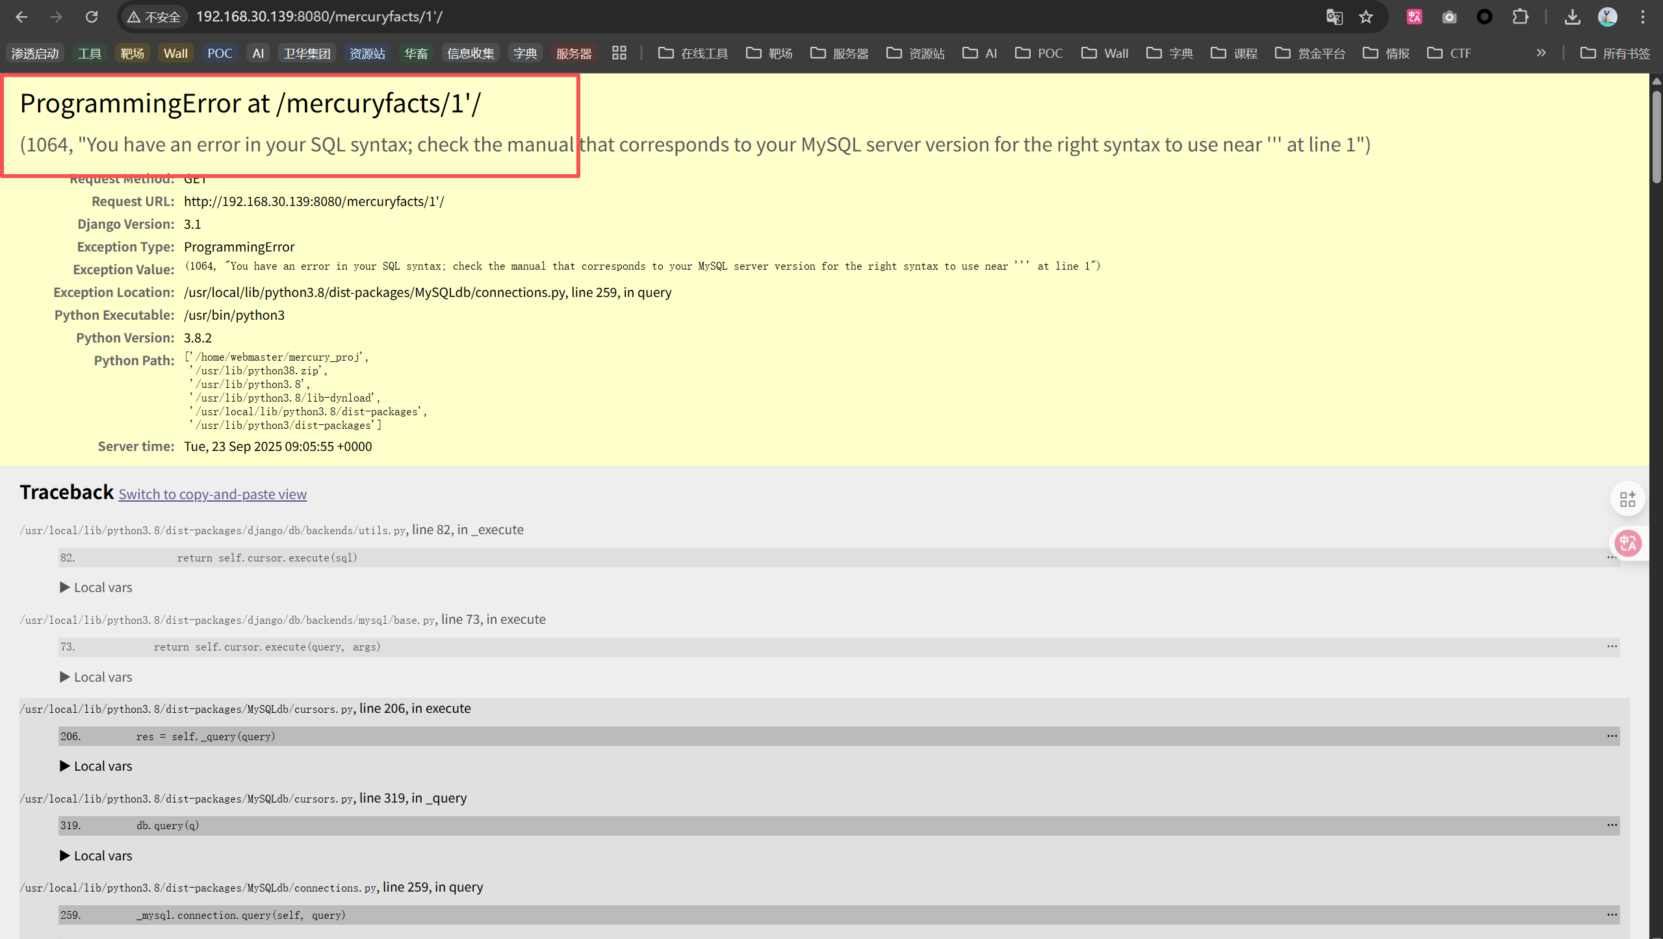Click the pink floating translate widget
This screenshot has width=1663, height=939.
[1628, 543]
